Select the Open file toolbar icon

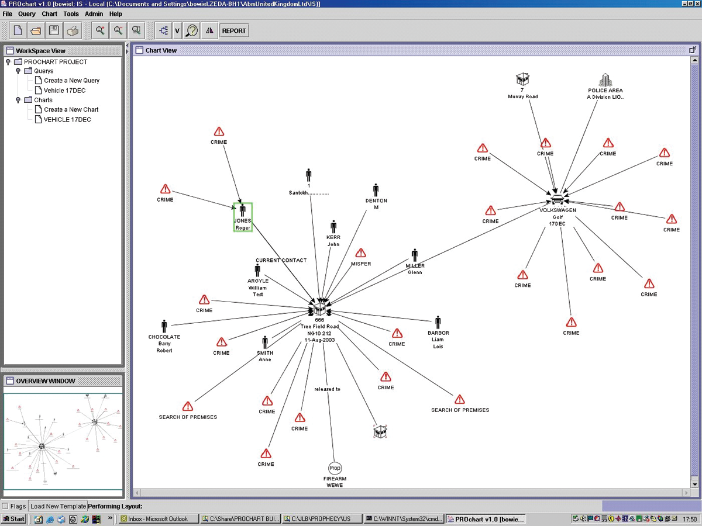pyautogui.click(x=35, y=30)
